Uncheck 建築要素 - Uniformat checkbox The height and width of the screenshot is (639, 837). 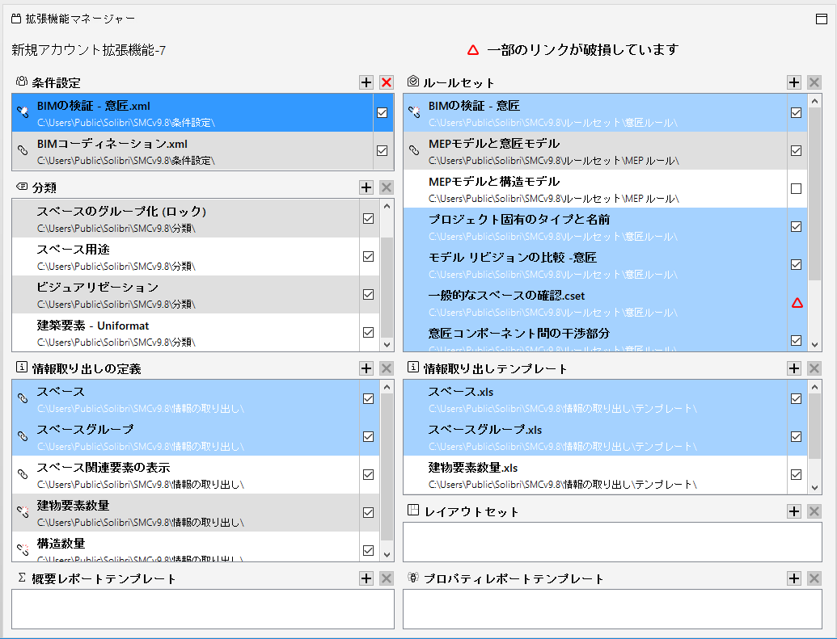tap(368, 332)
